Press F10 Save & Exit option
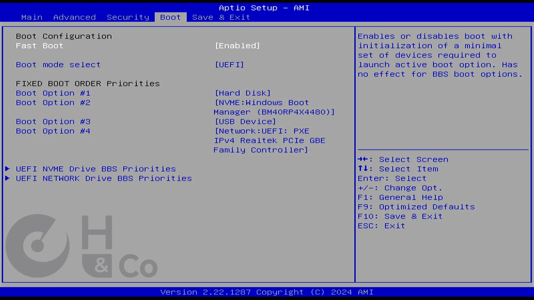The width and height of the screenshot is (534, 300). pyautogui.click(x=400, y=216)
